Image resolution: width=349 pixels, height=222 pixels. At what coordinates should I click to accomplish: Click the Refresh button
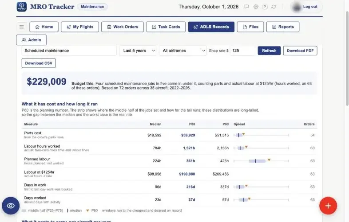pos(269,51)
